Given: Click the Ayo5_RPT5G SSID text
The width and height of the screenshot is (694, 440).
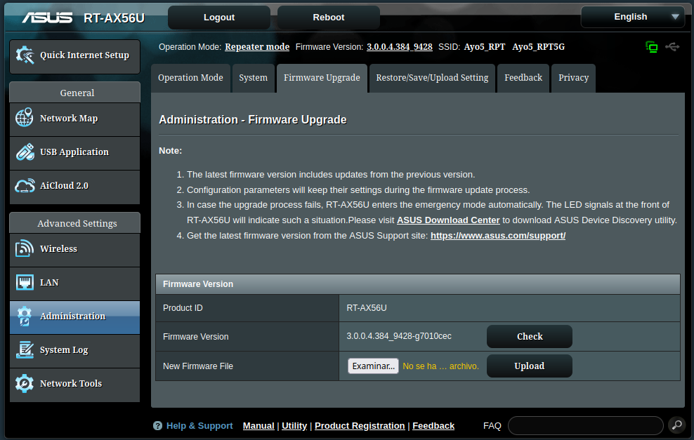Looking at the screenshot, I should coord(538,47).
